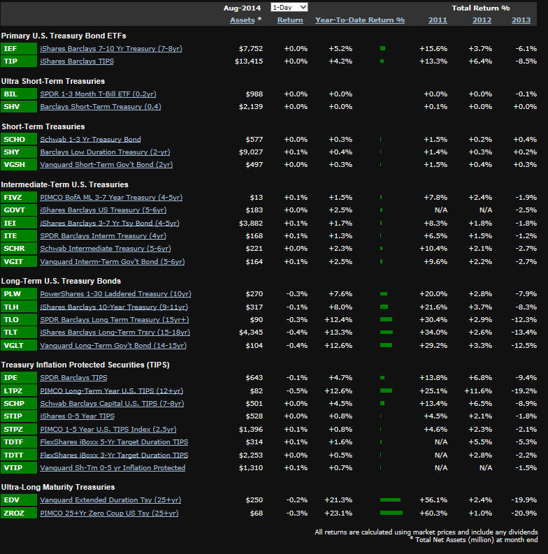Sort by 2012 total return column
This screenshot has width=548, height=554.
(x=482, y=20)
